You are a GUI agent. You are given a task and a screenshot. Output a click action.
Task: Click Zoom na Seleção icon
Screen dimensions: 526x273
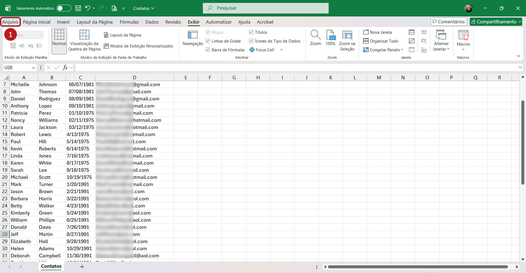347,35
